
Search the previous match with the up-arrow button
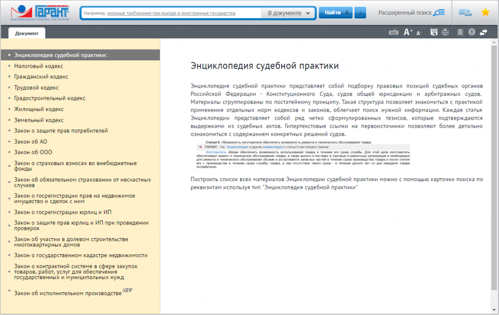[360, 13]
